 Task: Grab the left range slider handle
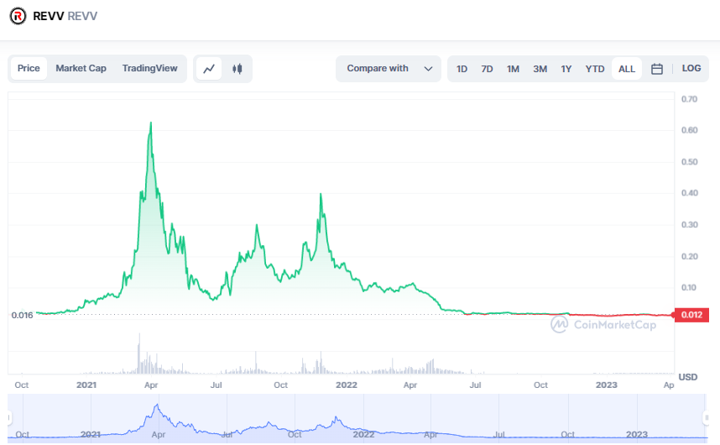pos(11,417)
